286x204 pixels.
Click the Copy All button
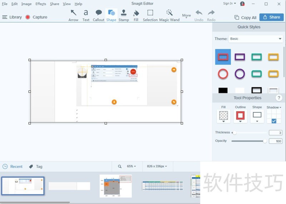click(245, 18)
